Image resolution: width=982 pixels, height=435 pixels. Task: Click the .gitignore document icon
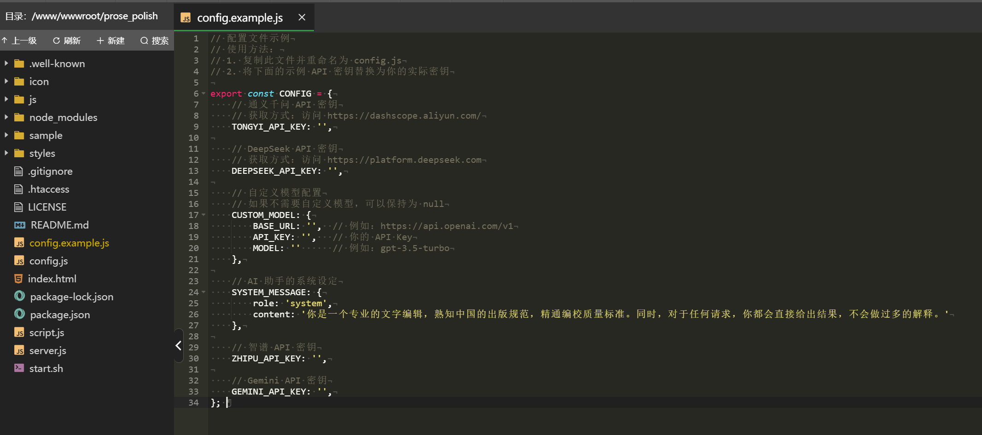pos(18,171)
